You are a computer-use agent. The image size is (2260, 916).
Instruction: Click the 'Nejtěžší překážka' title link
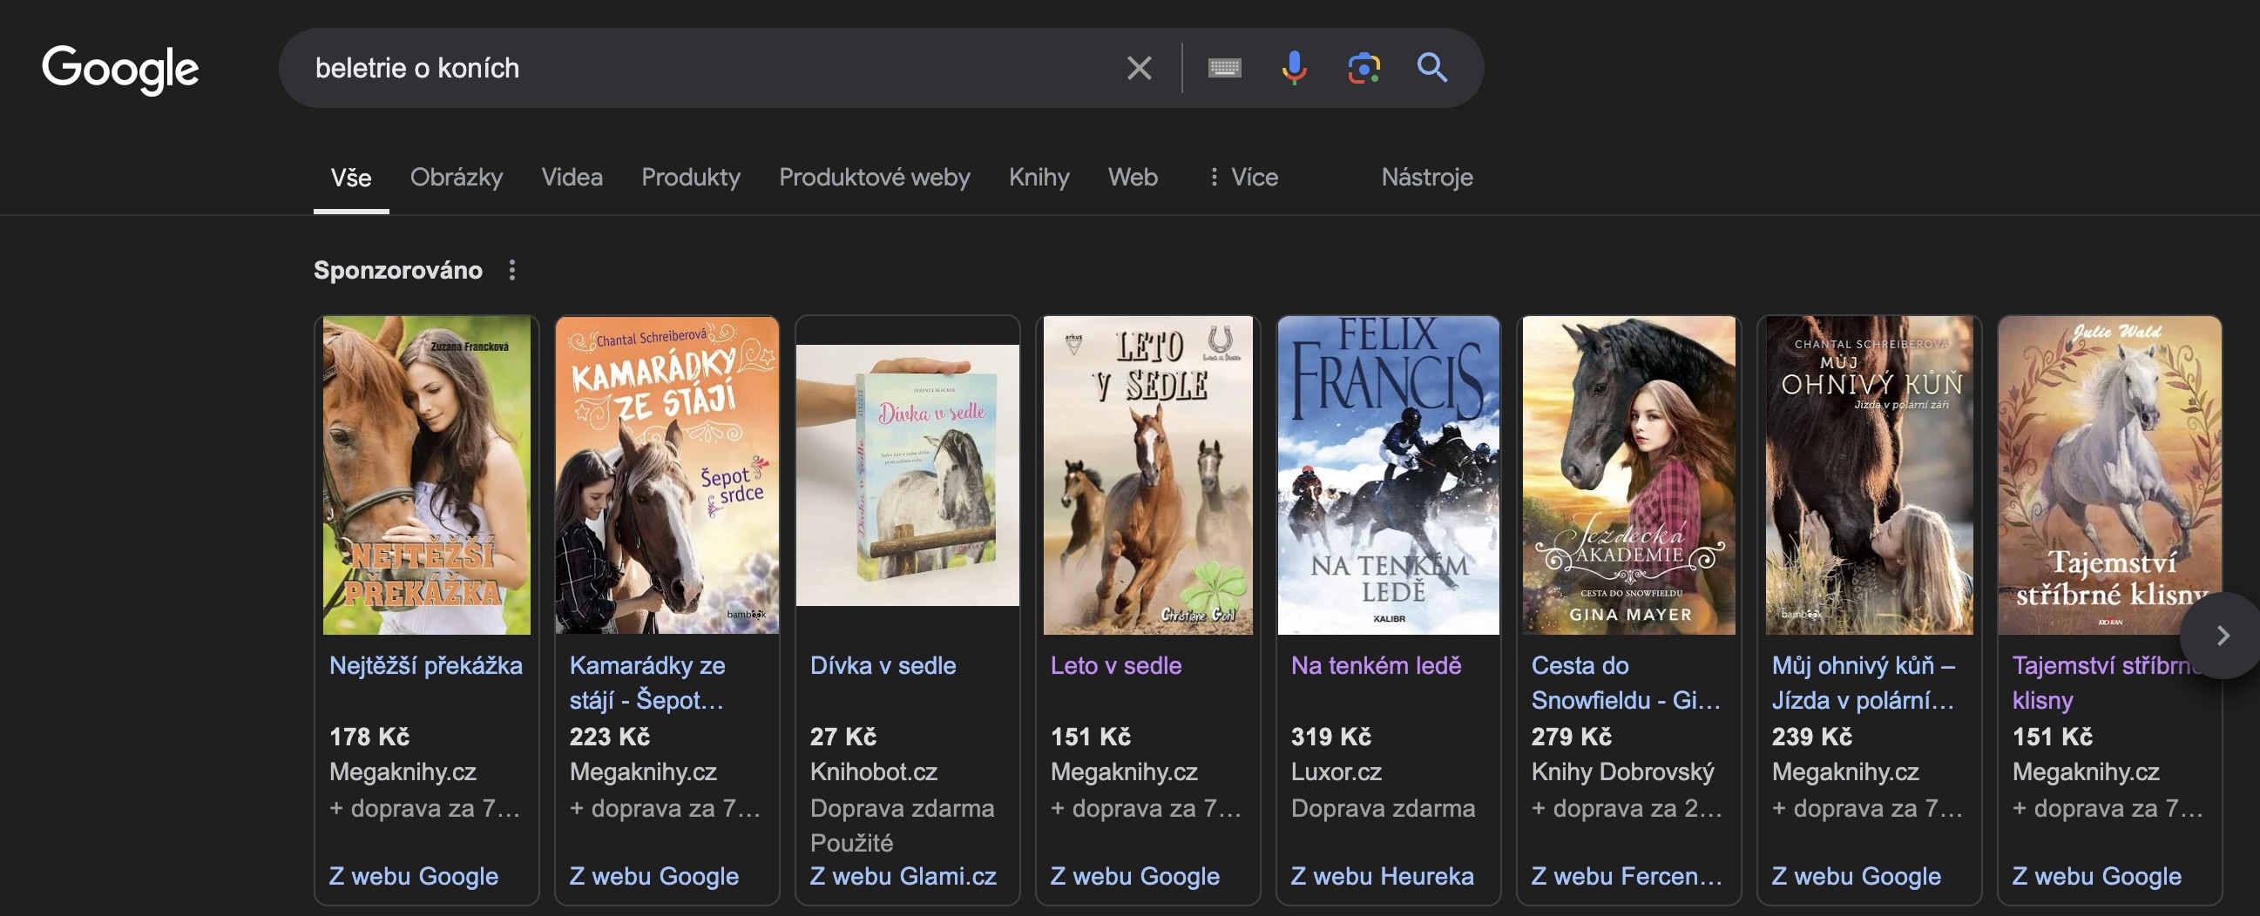tap(425, 665)
